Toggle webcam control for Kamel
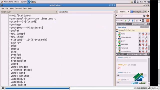The width and height of the screenshot is (160, 90). click(x=140, y=34)
